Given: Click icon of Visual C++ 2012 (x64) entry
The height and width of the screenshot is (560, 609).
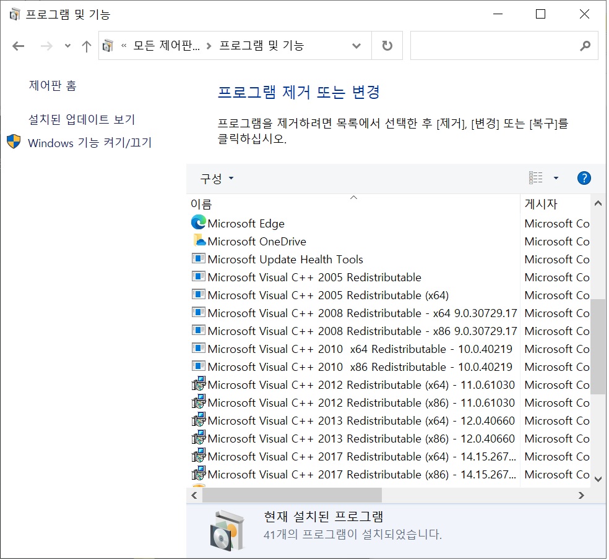Looking at the screenshot, I should coord(199,384).
